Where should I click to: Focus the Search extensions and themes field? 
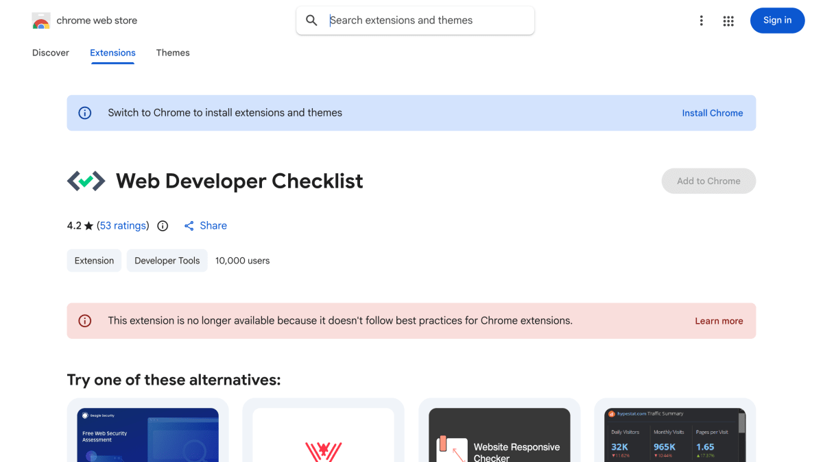pos(415,21)
